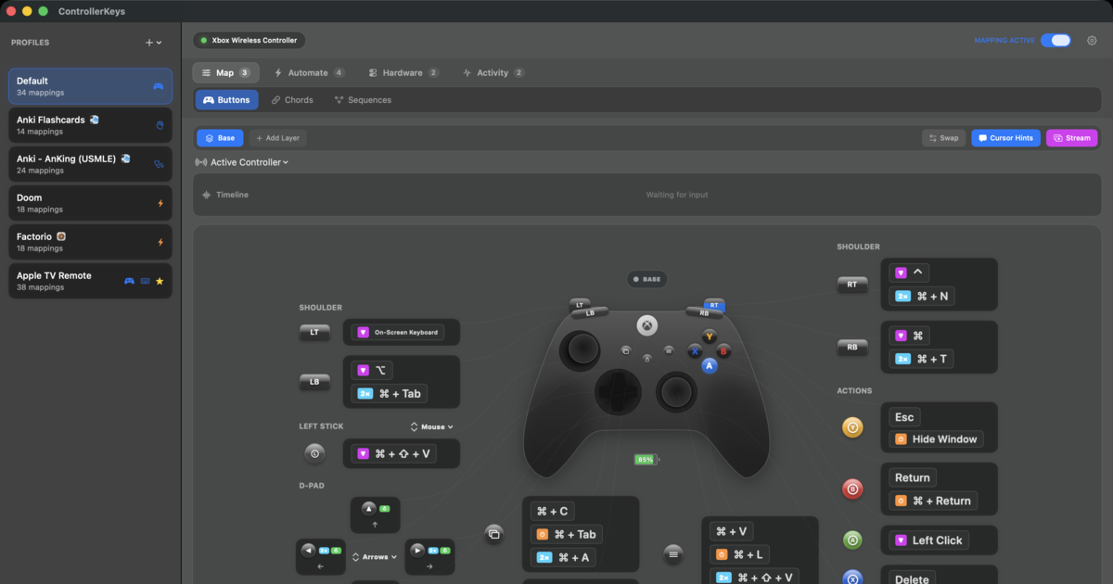Toggle the Stream button
1113x584 pixels.
click(1072, 138)
